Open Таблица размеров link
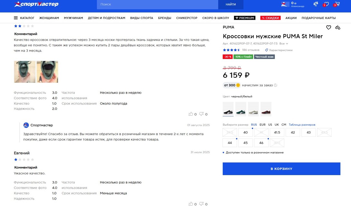Image resolution: width=351 pixels, height=209 pixels. [302, 125]
